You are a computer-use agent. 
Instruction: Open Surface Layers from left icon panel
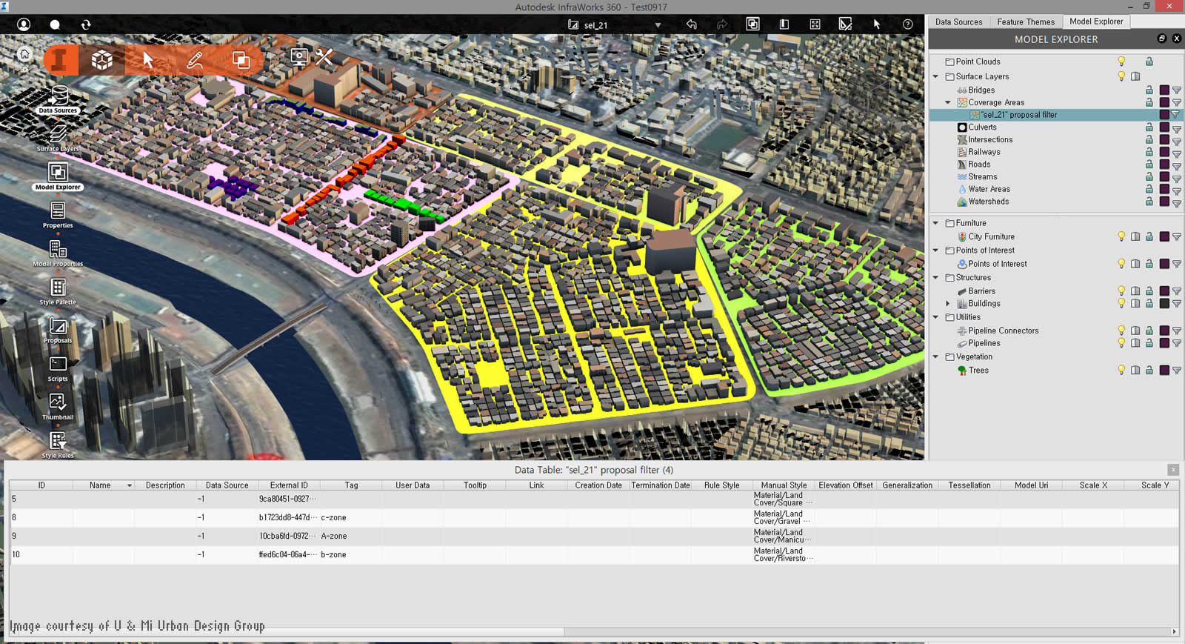pos(58,139)
